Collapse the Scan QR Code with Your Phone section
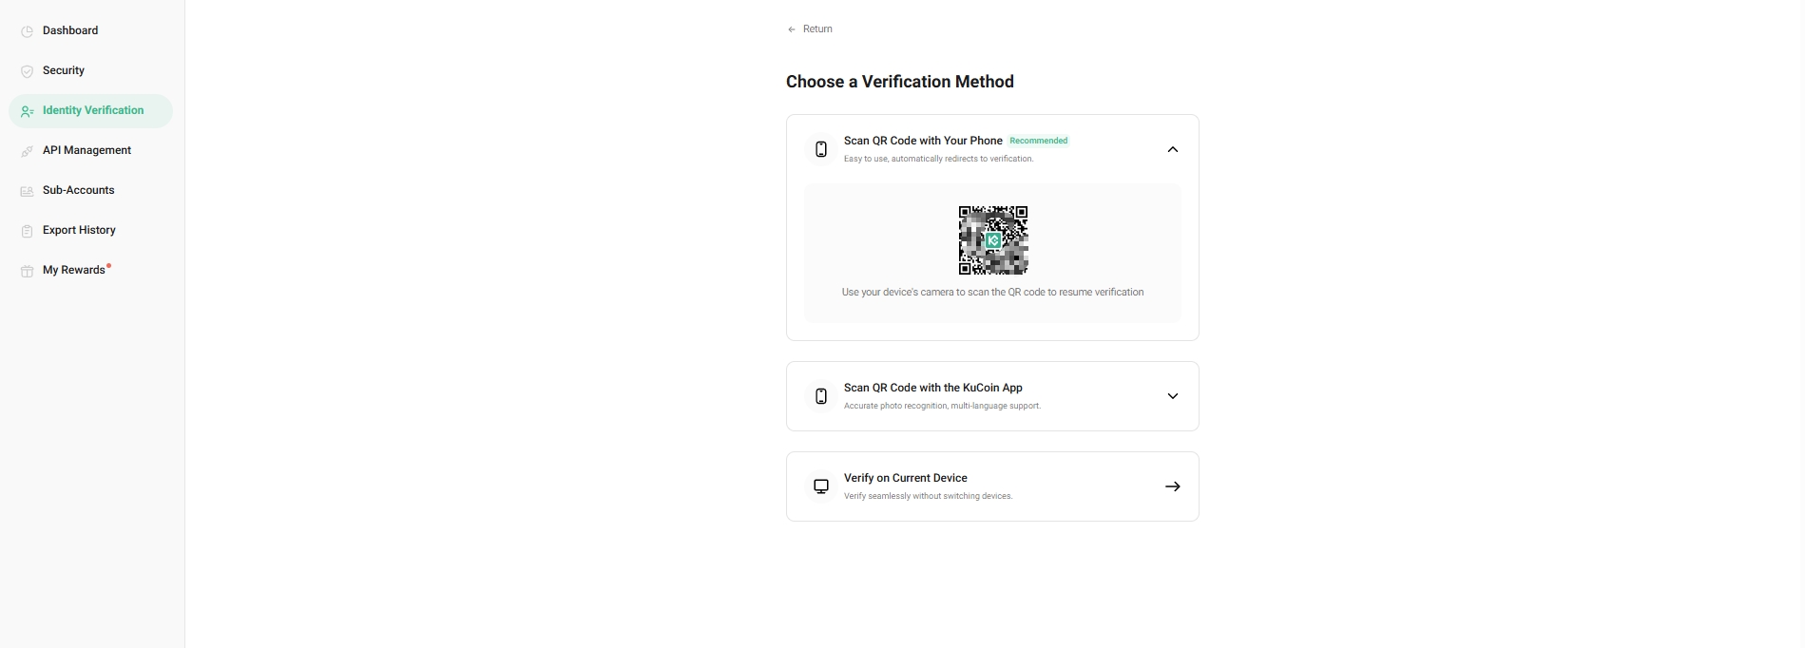 click(1172, 149)
